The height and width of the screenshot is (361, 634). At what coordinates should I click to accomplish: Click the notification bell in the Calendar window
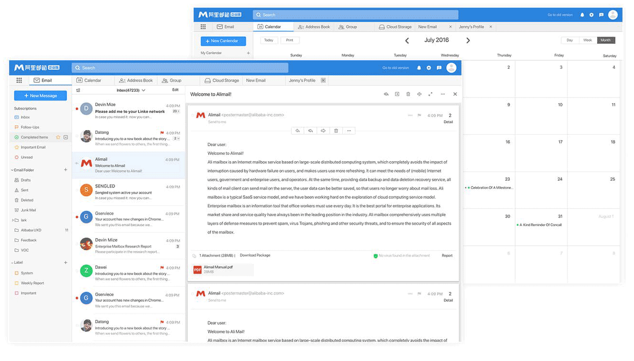[582, 15]
